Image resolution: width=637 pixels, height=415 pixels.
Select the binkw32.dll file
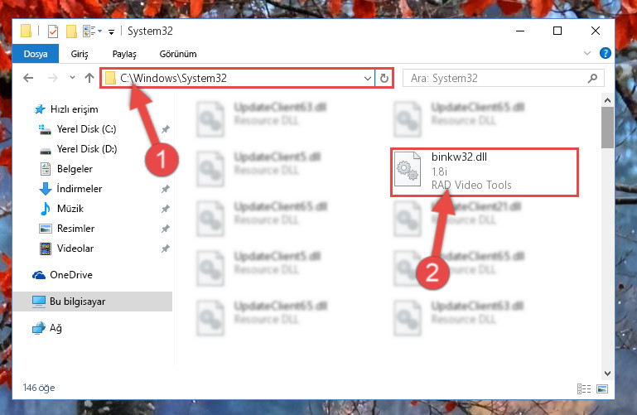point(485,172)
